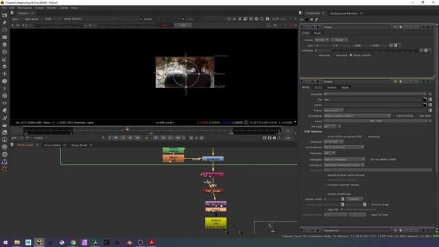
Task: Toggle the premultiplied checkbox
Action: click(x=393, y=116)
